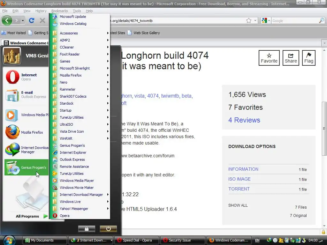This screenshot has width=327, height=245.
Task: Open the search engine dropdown
Action: [x=266, y=20]
